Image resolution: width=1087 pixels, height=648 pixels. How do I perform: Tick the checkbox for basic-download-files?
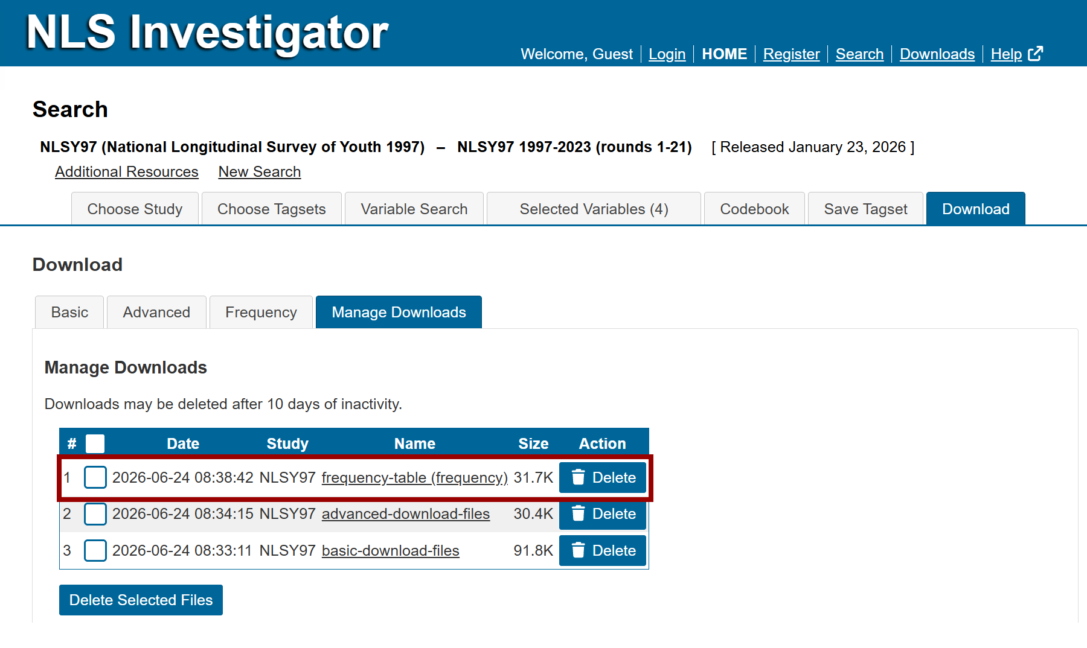[x=95, y=550]
